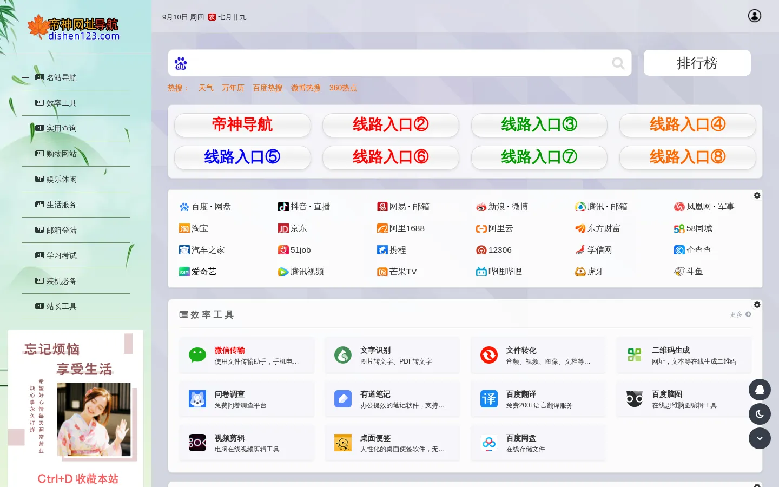Open settings gear for the famous sites panel
This screenshot has width=779, height=487.
tap(757, 195)
